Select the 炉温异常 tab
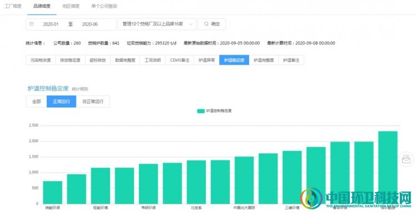This screenshot has height=215, width=417. (x=207, y=60)
